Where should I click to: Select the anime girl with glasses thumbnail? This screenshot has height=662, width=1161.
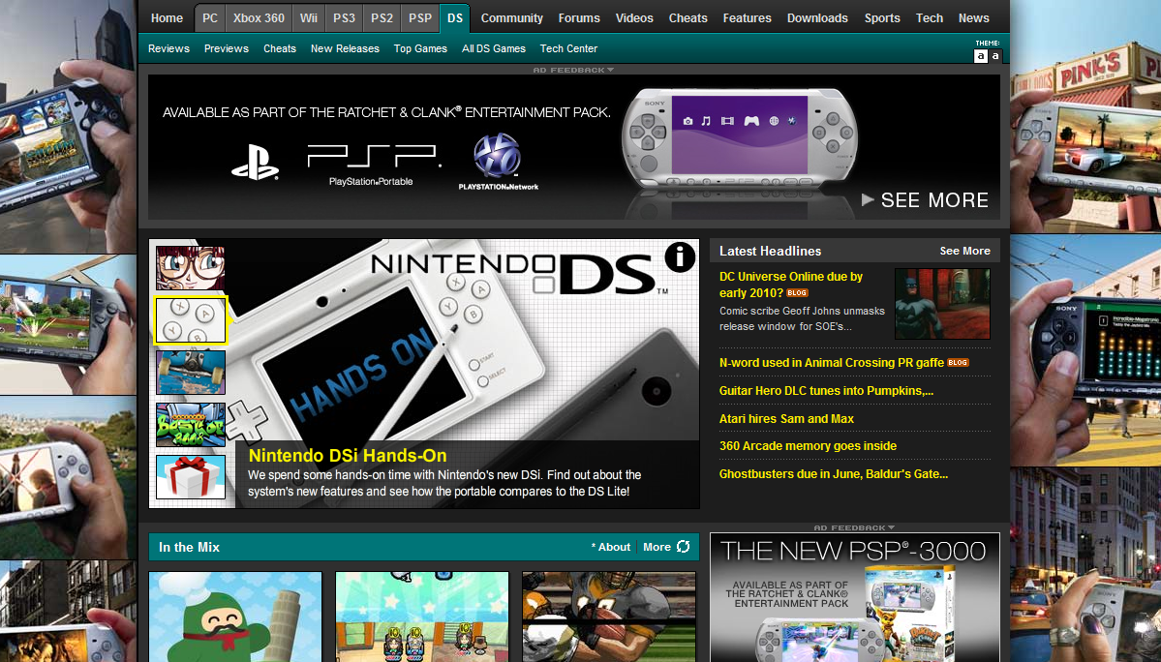(x=191, y=268)
